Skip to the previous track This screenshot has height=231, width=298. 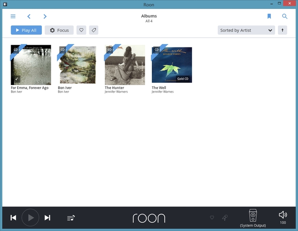point(14,218)
